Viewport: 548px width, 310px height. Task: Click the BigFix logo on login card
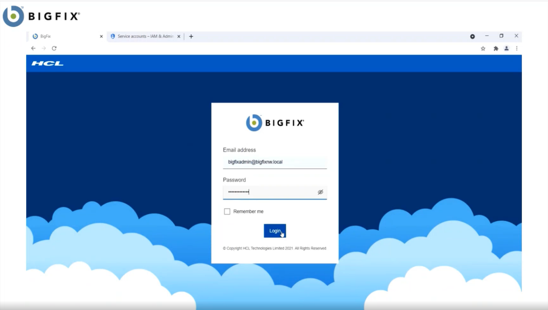tap(275, 123)
